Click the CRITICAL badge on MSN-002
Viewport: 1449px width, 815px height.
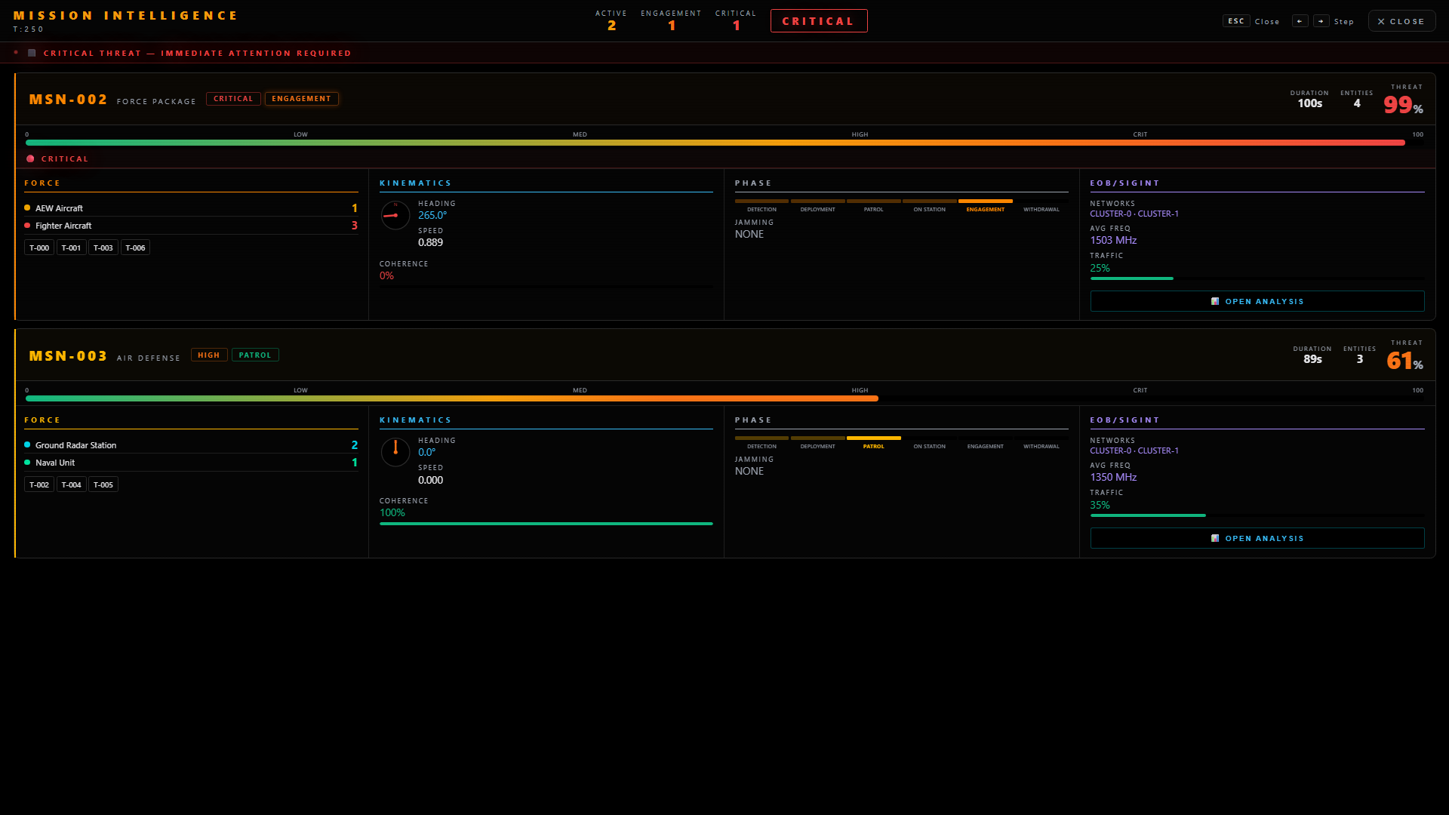point(233,99)
